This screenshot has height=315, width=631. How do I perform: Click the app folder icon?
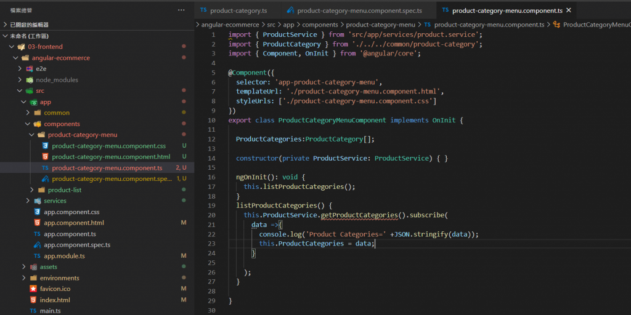(33, 102)
